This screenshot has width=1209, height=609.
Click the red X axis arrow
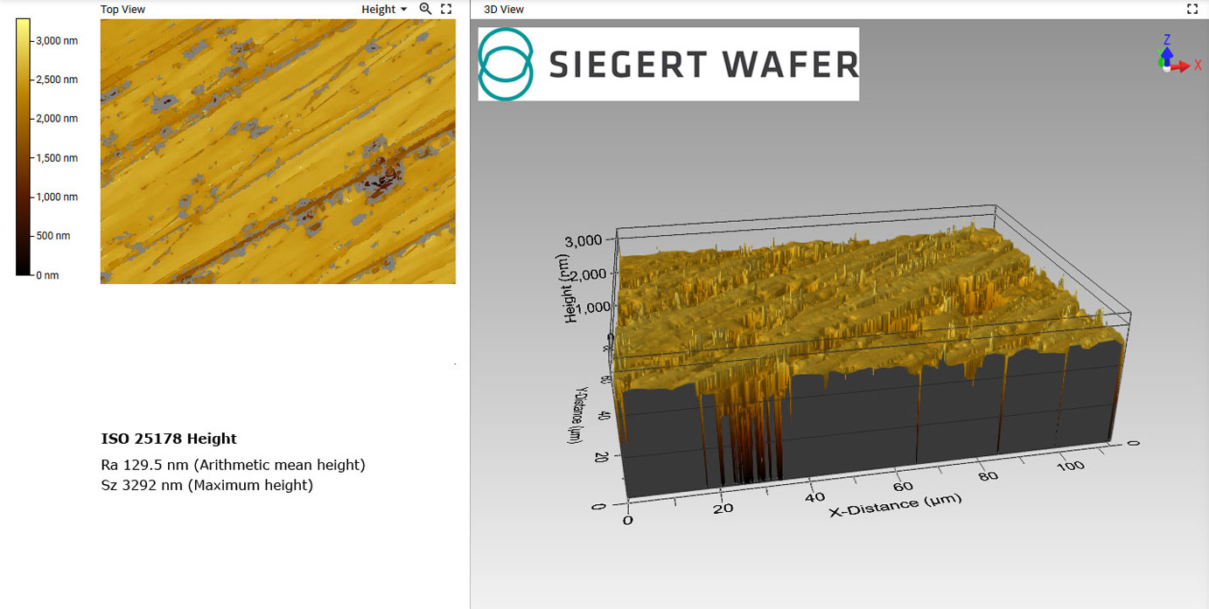(1183, 66)
